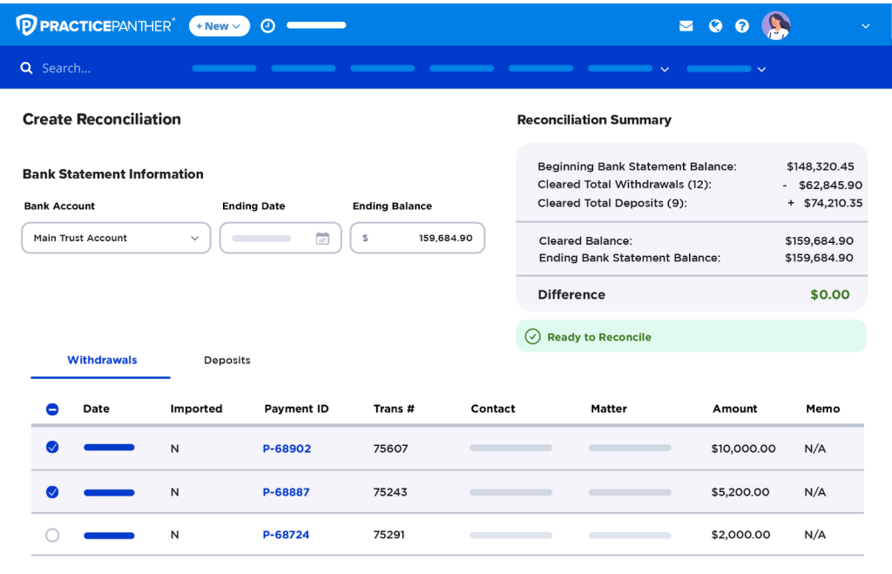This screenshot has width=892, height=574.
Task: Uncheck the P-68902 withdrawal row checkbox
Action: [x=52, y=448]
